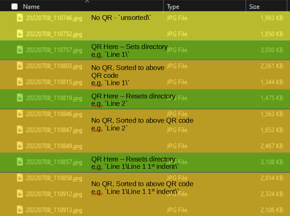Select file name 20220708_110849.jpg

click(54, 146)
